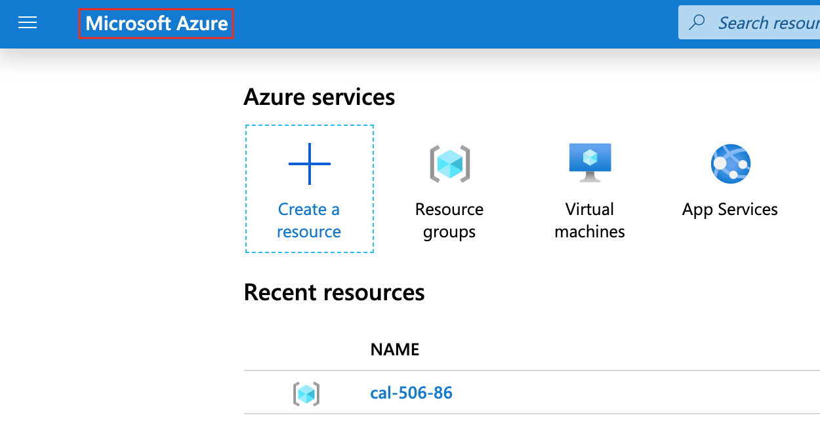Click the plus icon for Create a resource

pyautogui.click(x=309, y=164)
